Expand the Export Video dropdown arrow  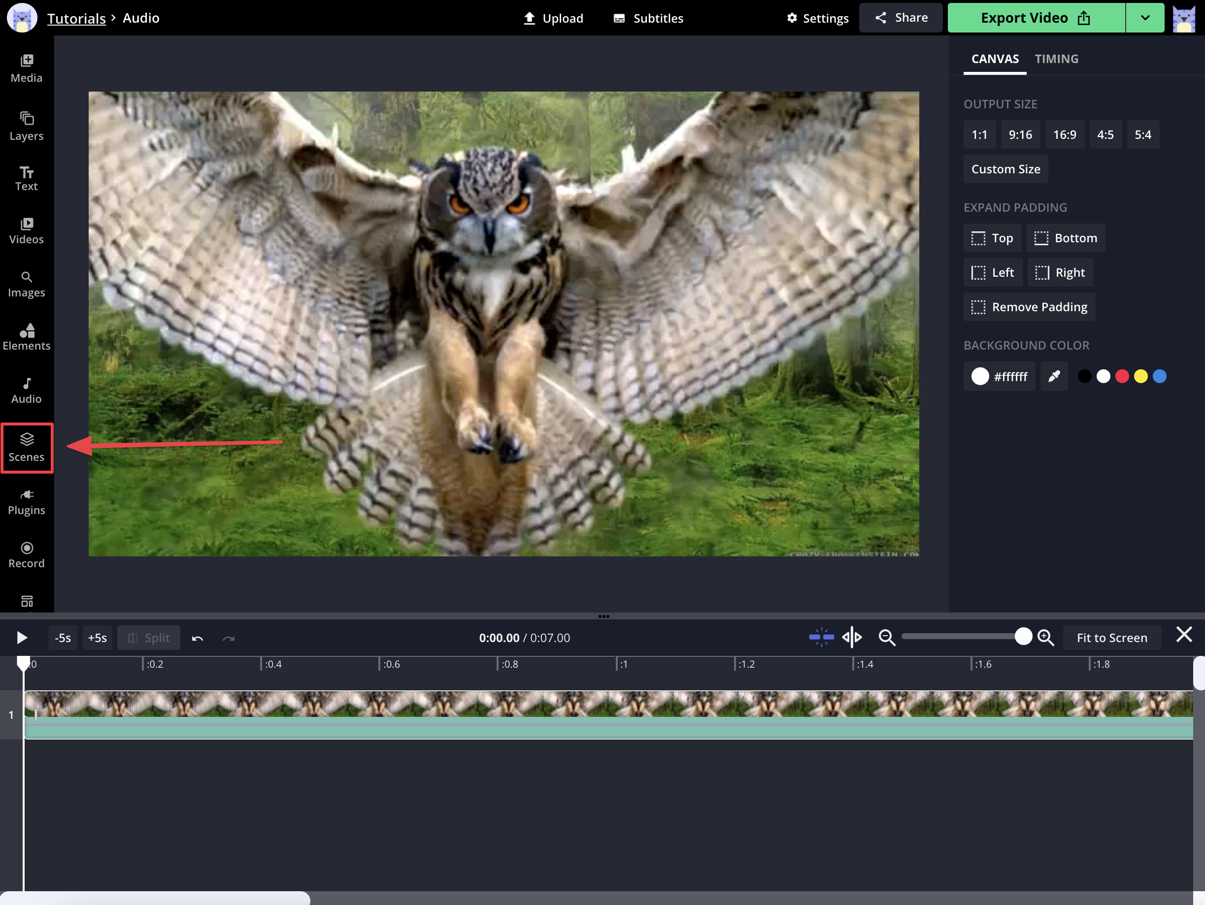click(1144, 18)
